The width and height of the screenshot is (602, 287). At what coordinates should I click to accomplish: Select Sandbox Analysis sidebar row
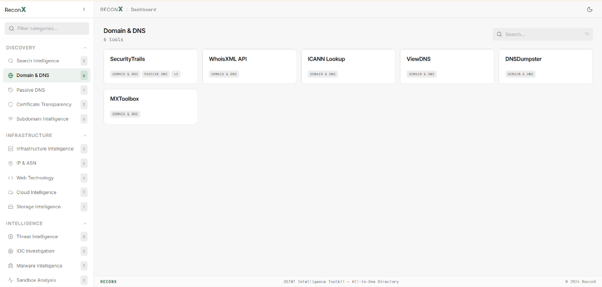tap(47, 280)
